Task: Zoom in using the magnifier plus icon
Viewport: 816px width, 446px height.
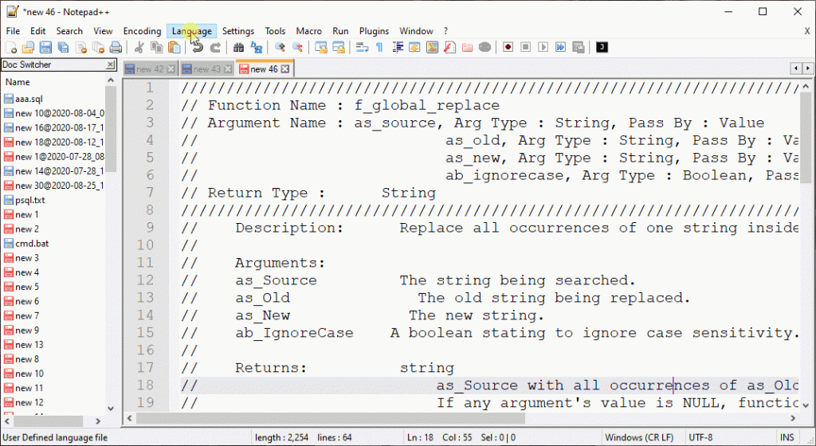Action: 280,47
